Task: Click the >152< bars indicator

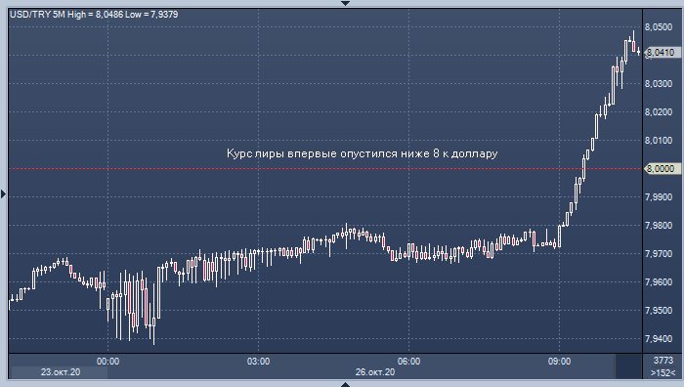Action: coord(663,373)
